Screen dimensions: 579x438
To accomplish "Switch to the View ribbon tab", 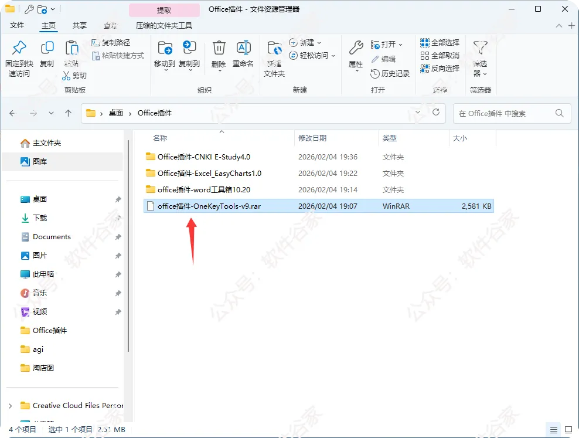I will click(x=110, y=25).
